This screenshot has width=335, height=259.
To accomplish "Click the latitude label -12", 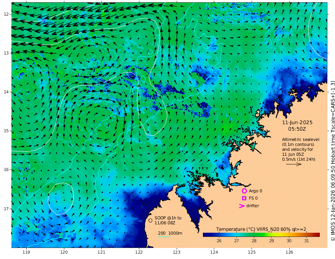I will (x=6, y=14).
